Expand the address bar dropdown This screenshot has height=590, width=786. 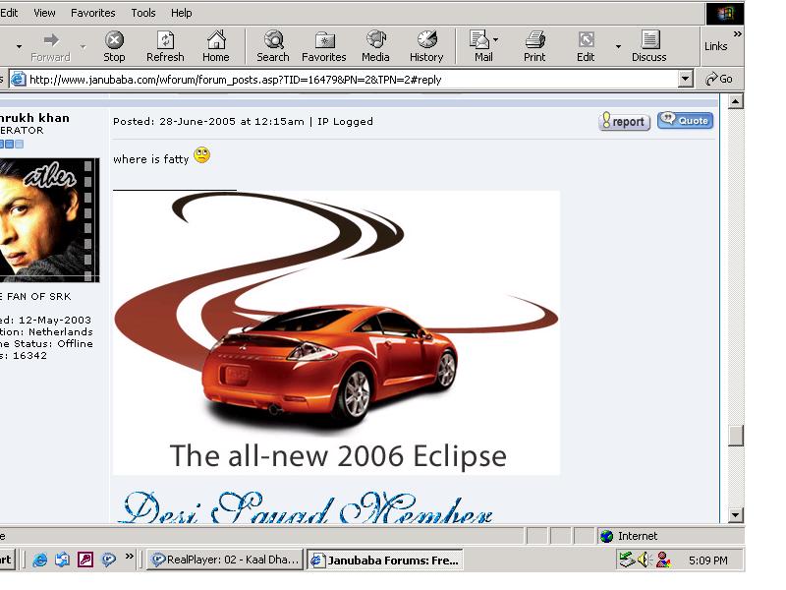click(685, 80)
